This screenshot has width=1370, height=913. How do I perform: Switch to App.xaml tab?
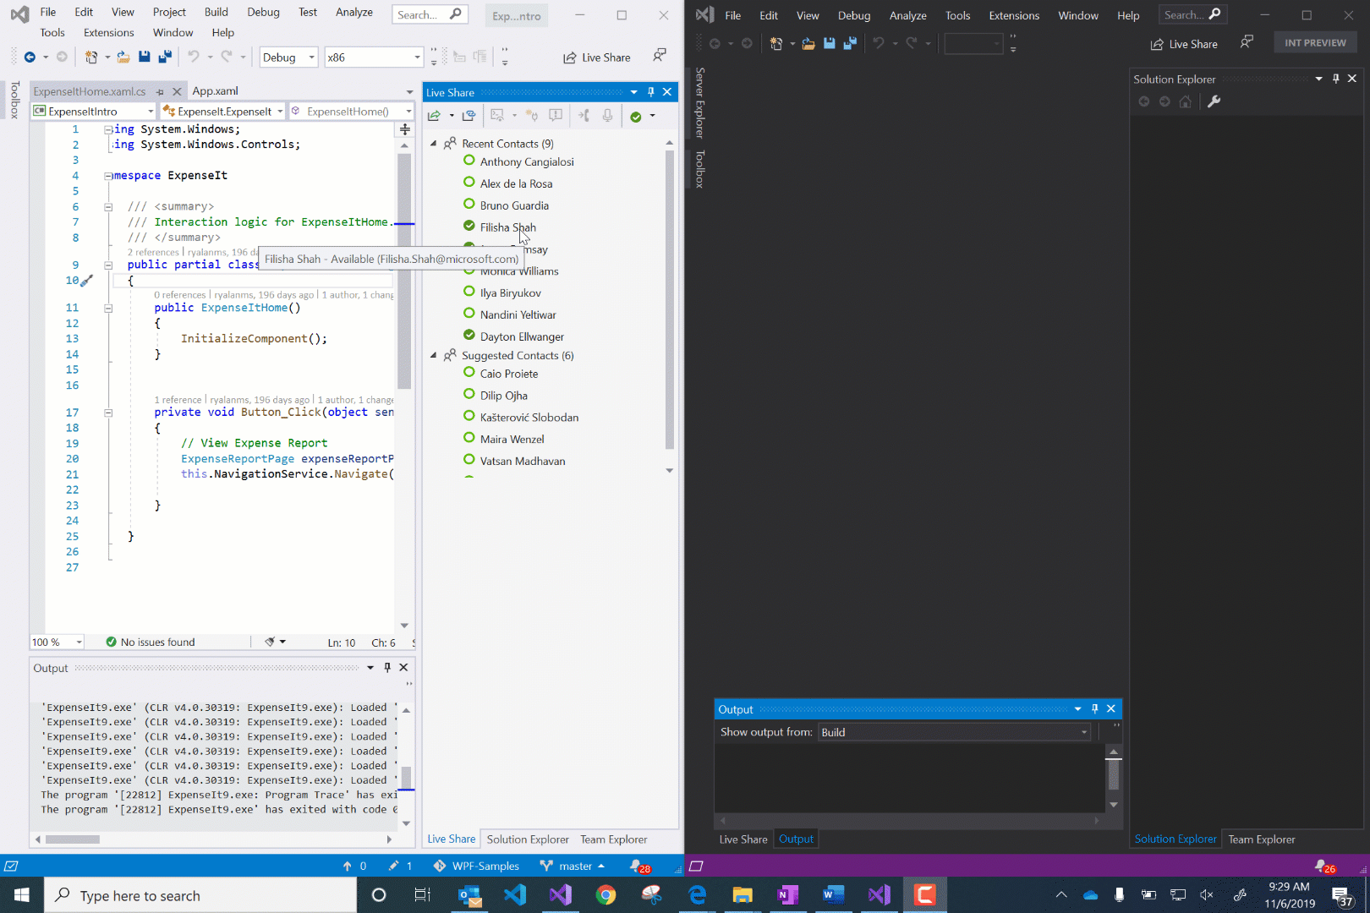215,90
